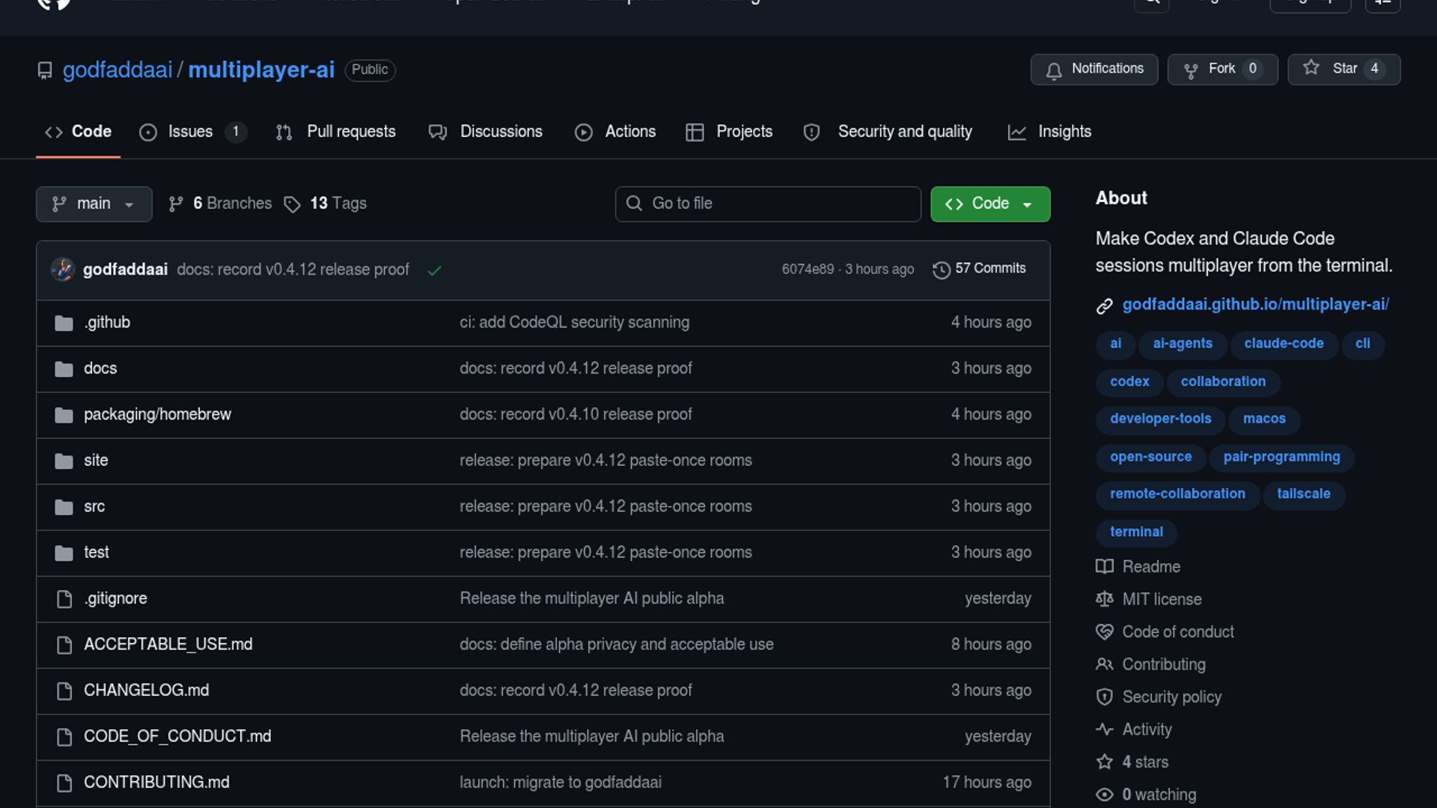
Task: Open the godfaddaai owner profile link
Action: tap(118, 70)
